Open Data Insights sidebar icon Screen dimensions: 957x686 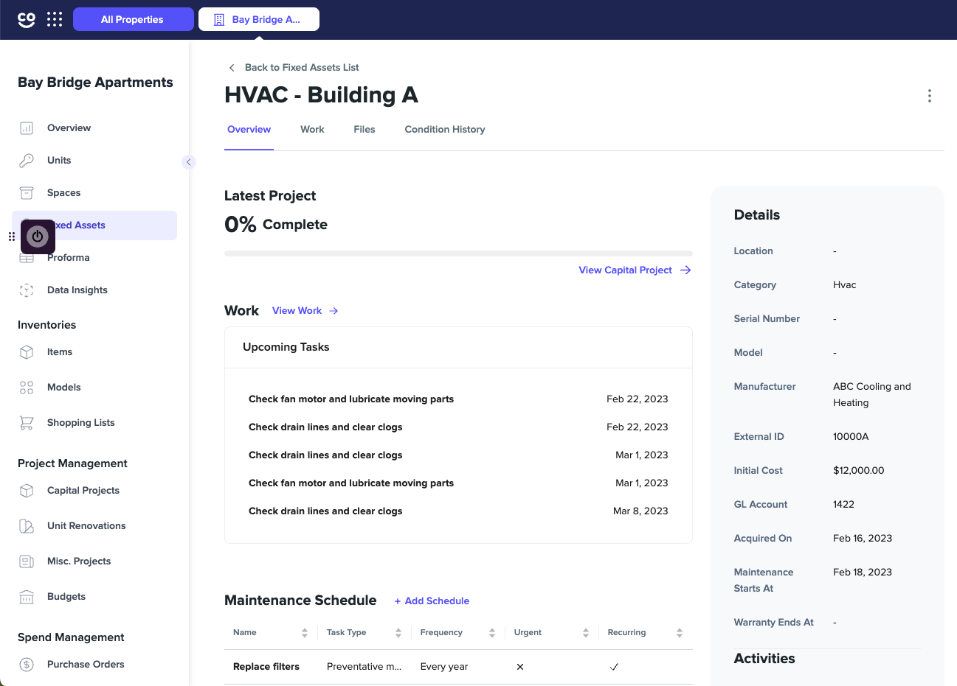tap(27, 290)
